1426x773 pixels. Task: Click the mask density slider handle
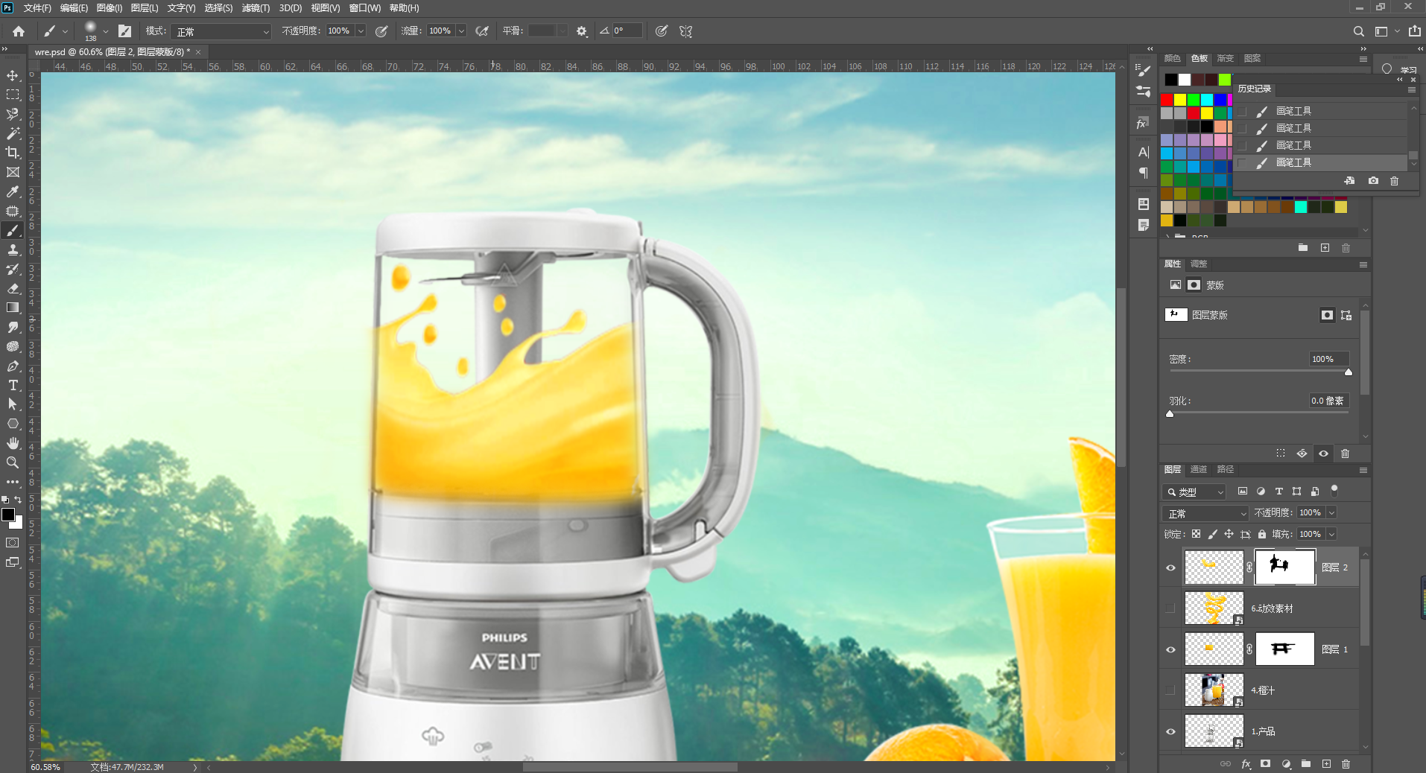(1349, 372)
